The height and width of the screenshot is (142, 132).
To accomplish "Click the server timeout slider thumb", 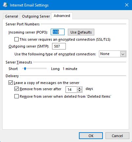I will click(x=25, y=69).
